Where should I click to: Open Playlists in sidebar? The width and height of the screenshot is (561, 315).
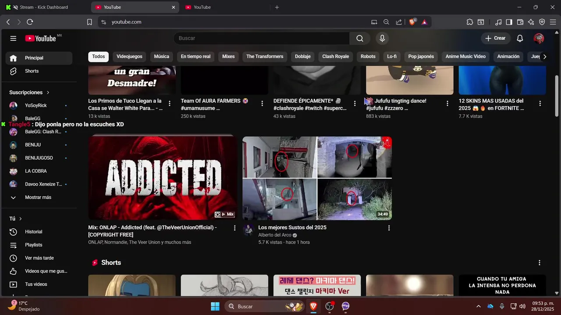click(39, 245)
